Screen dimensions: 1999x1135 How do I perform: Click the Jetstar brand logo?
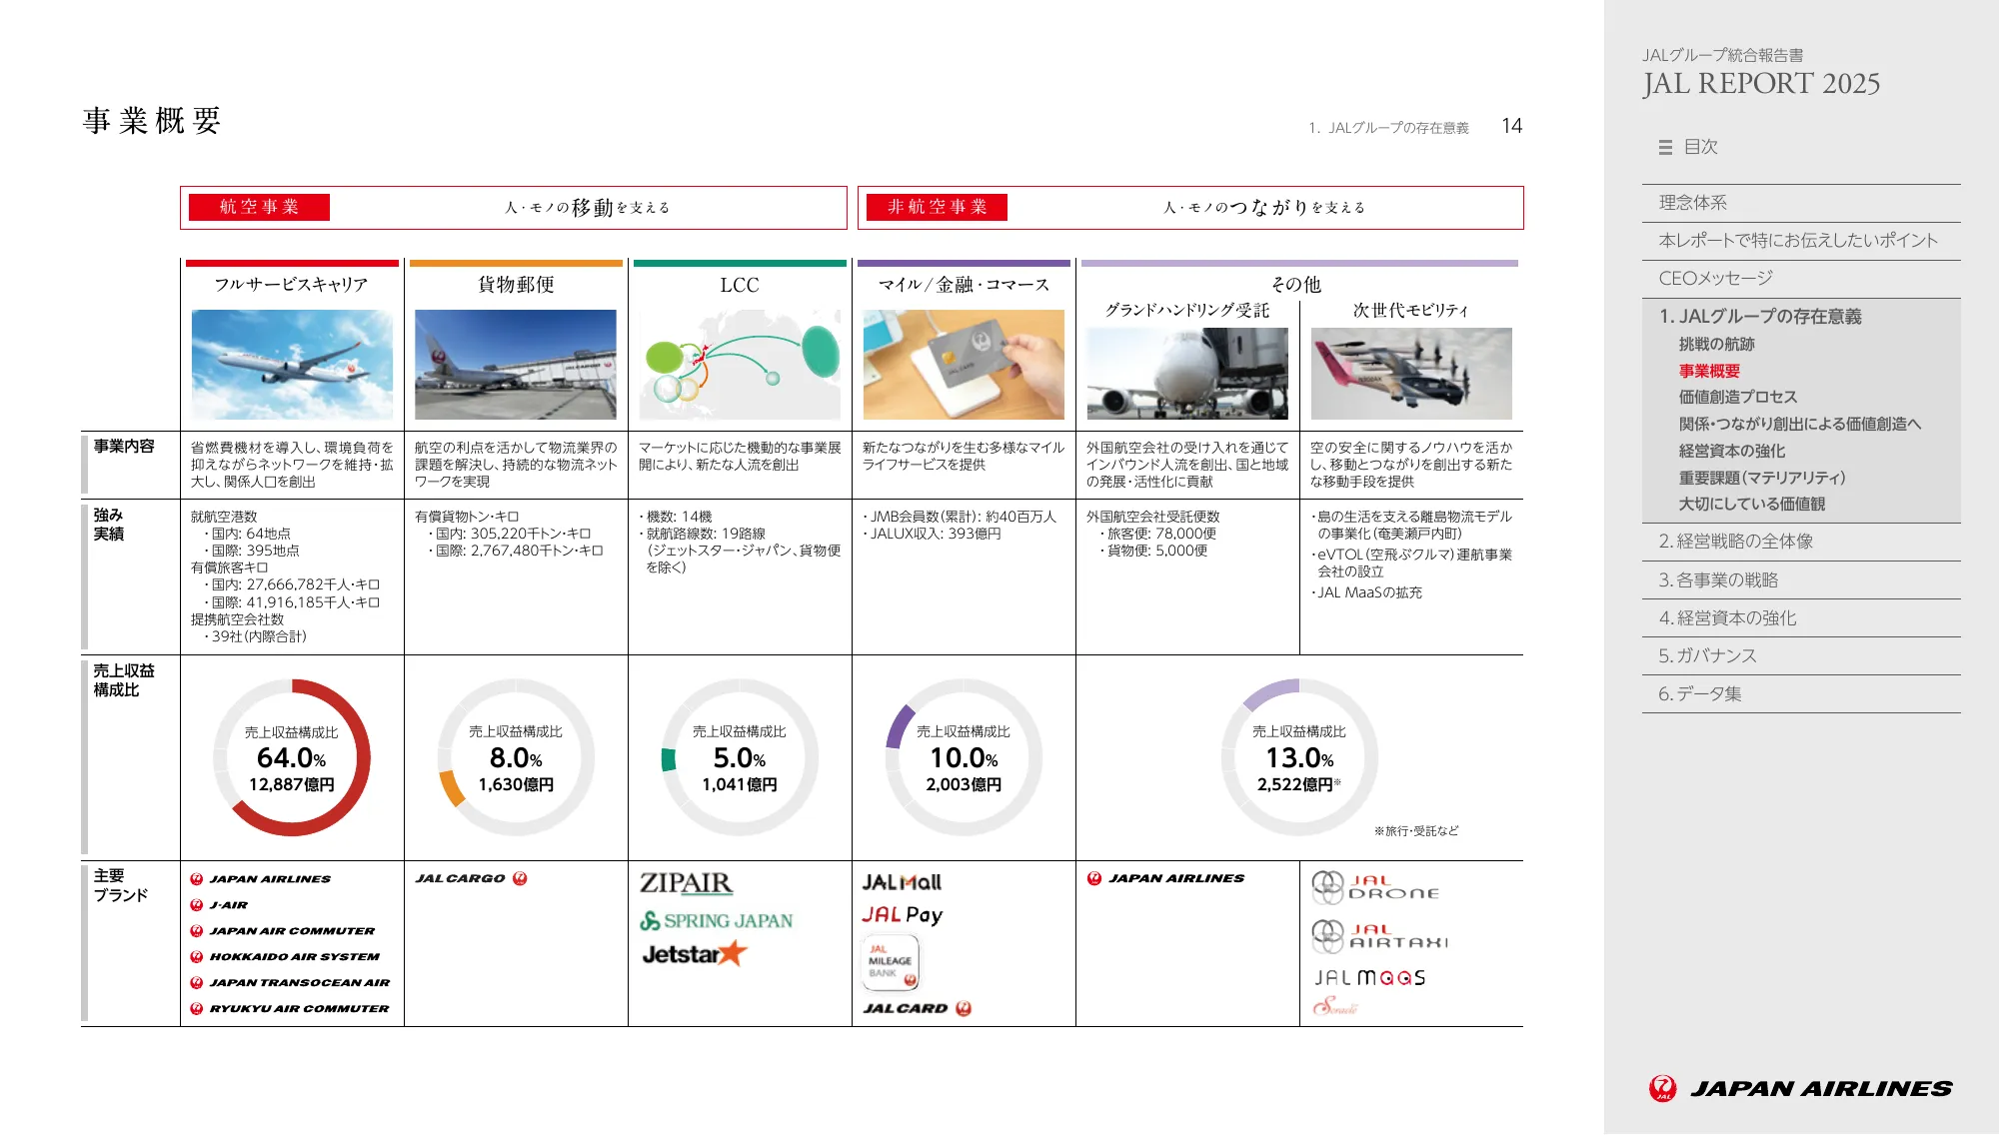coord(695,954)
